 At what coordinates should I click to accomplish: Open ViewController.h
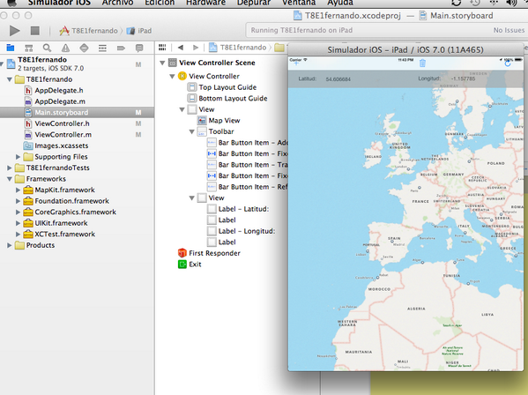coord(62,123)
